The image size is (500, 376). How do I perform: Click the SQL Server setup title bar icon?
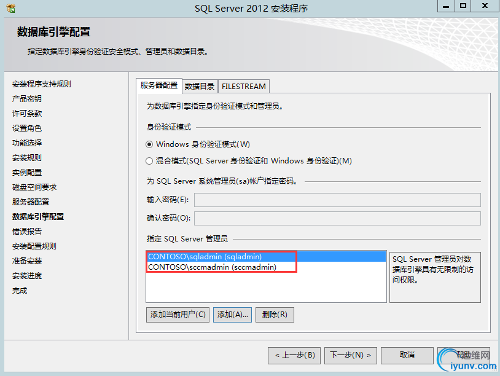pos(10,8)
